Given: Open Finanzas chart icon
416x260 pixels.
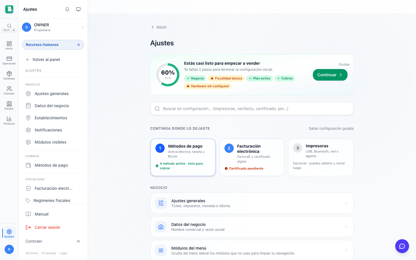Looking at the screenshot, I should tap(9, 120).
